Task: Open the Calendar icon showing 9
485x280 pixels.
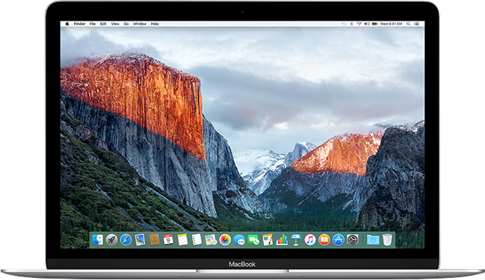Action: [x=168, y=240]
